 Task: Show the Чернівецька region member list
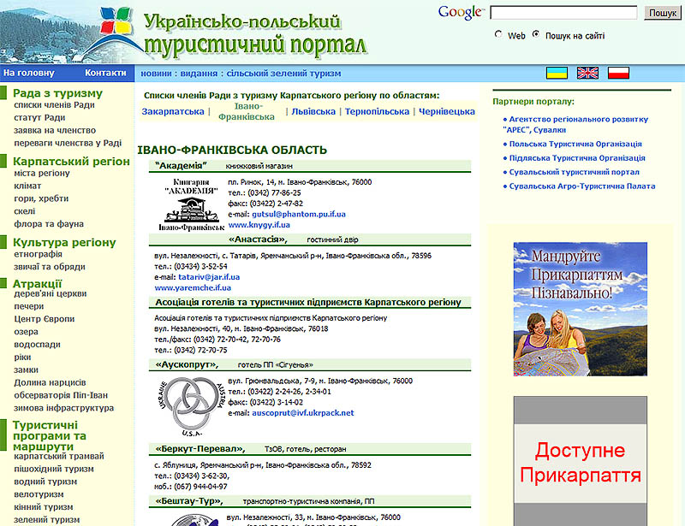(x=446, y=111)
